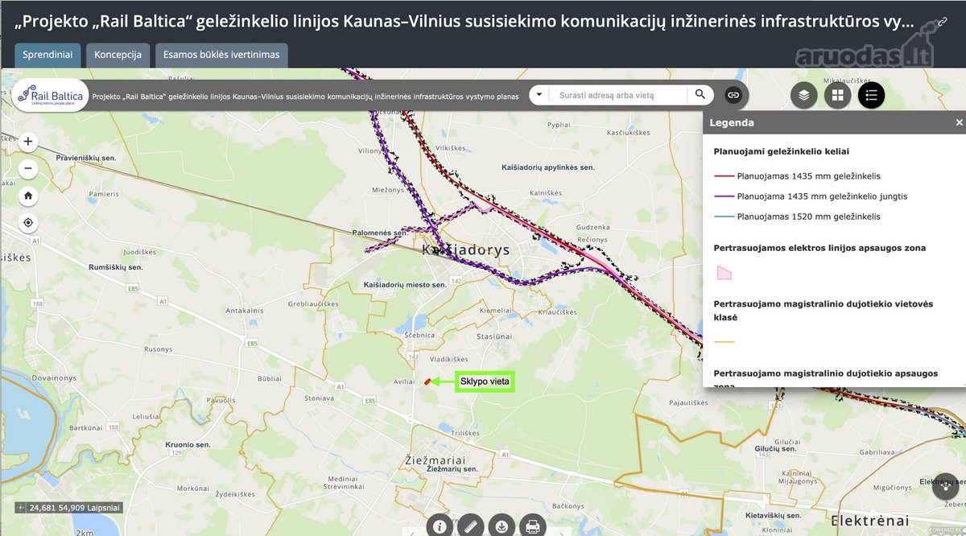Toggle the Legenda list panel button

pos(871,95)
